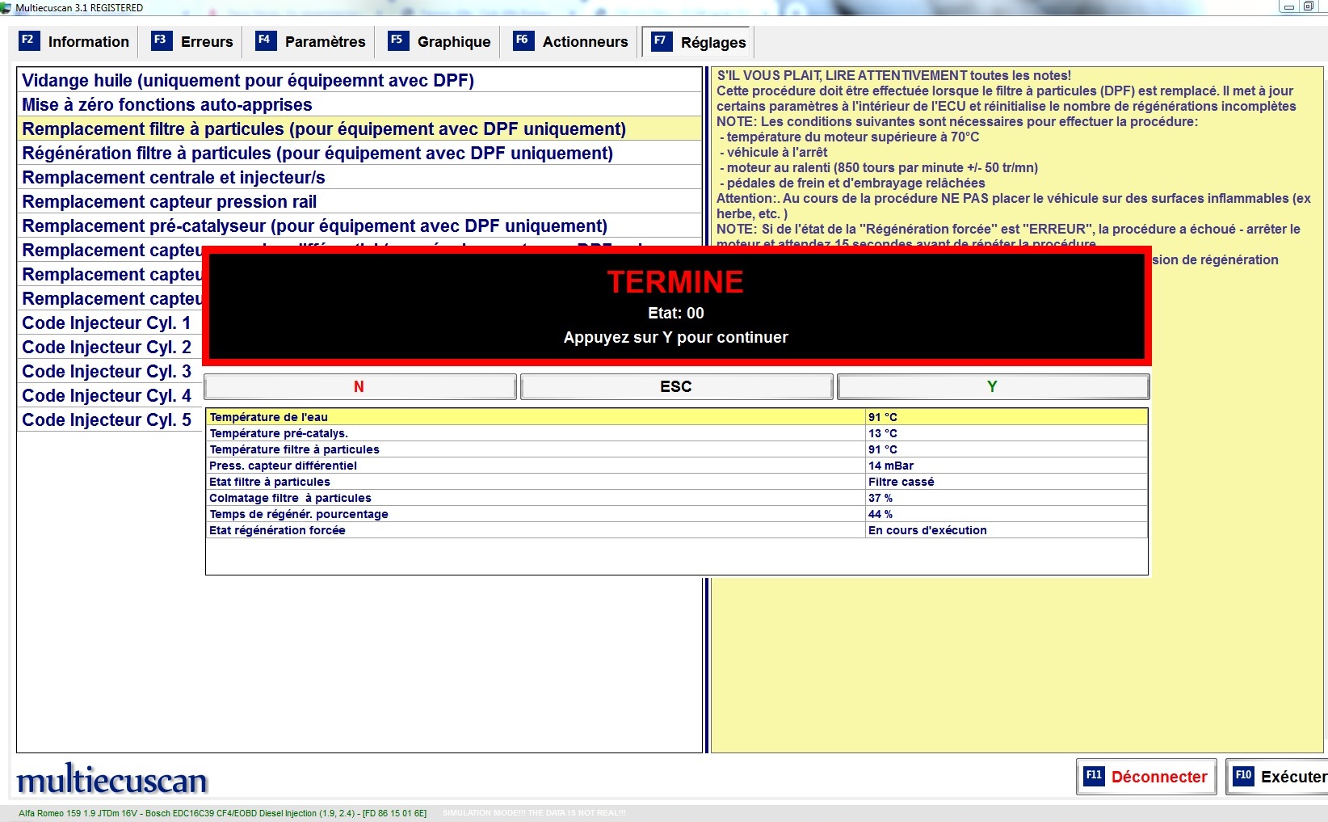Screen dimensions: 1328x822
Task: Select the Température de l'eau row
Action: click(533, 417)
